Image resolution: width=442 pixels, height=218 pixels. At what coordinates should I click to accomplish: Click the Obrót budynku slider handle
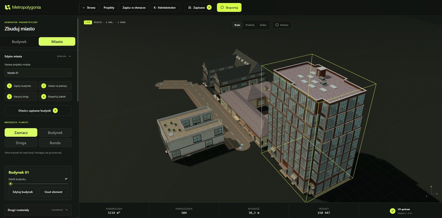pos(10,184)
